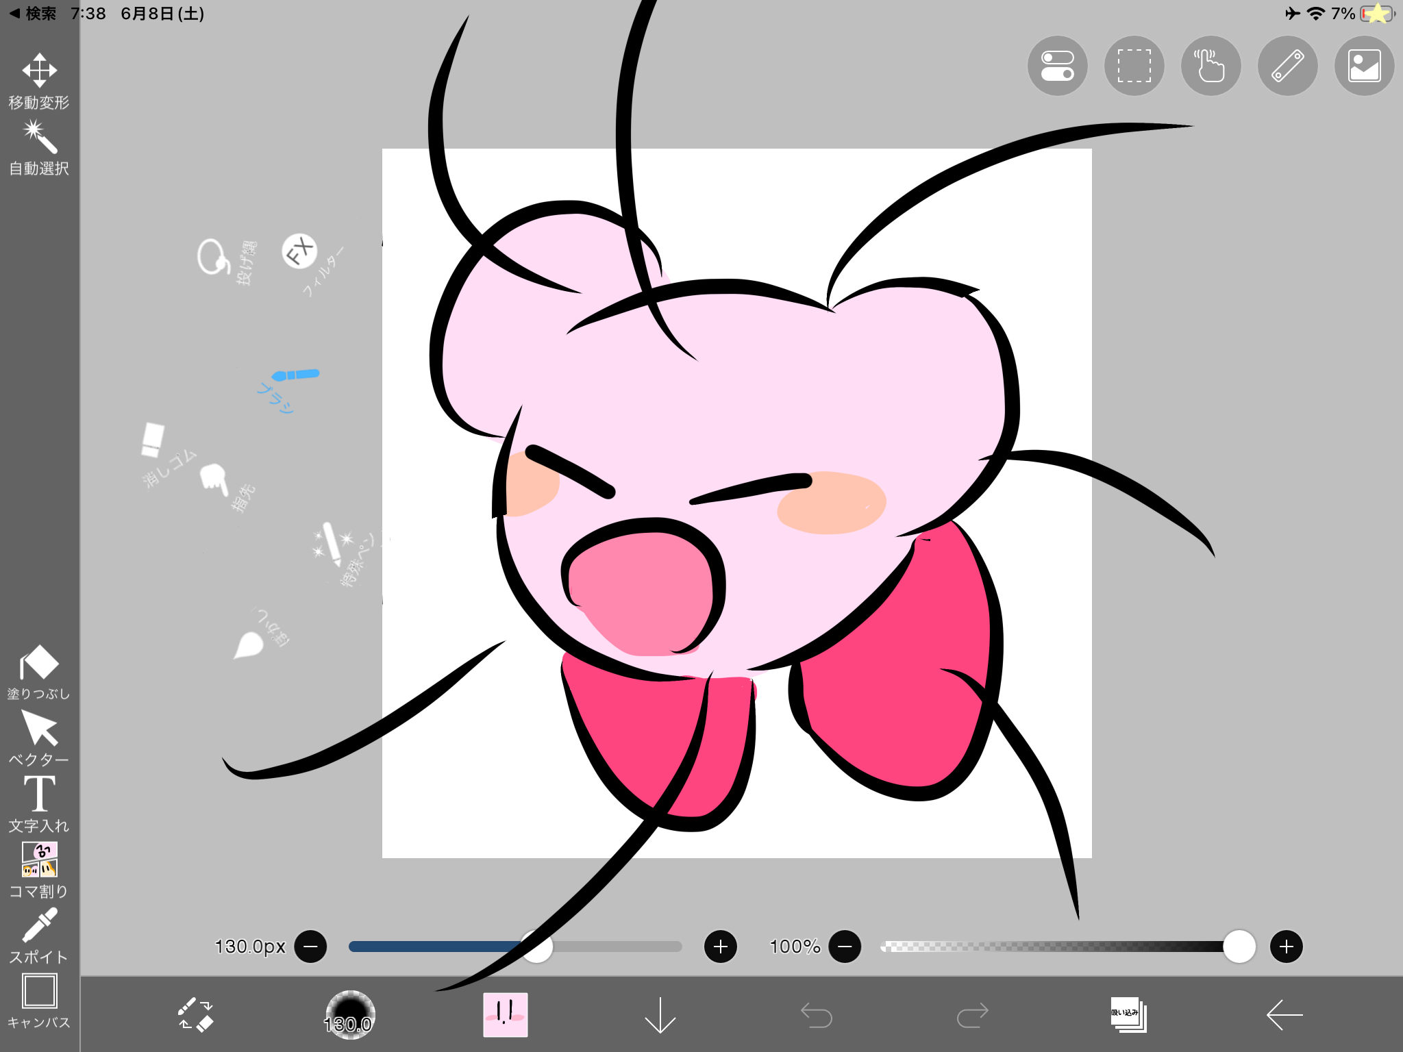The image size is (1403, 1052).
Task: Toggle the stabilizer finger gesture button
Action: [x=1210, y=66]
